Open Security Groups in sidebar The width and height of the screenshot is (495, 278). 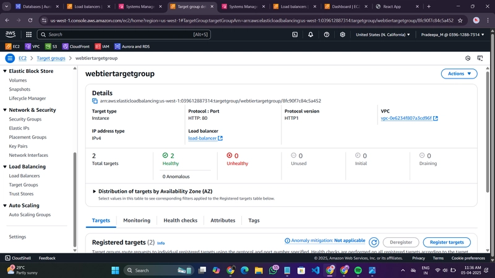pyautogui.click(x=25, y=119)
